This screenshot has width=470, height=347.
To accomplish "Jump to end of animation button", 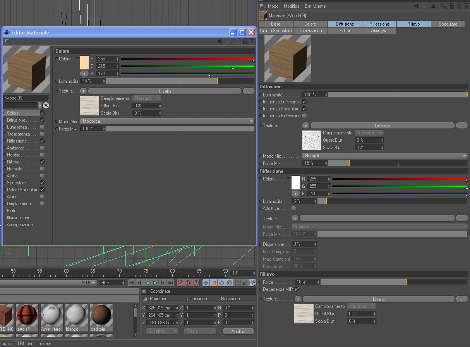I will (170, 283).
